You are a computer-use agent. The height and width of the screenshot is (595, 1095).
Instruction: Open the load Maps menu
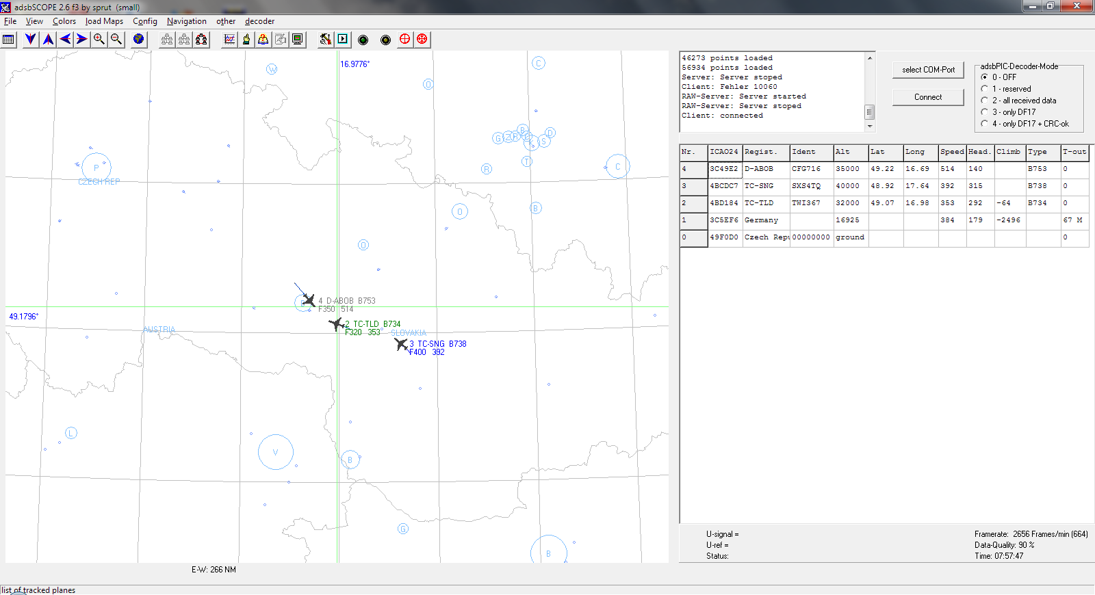pos(104,21)
